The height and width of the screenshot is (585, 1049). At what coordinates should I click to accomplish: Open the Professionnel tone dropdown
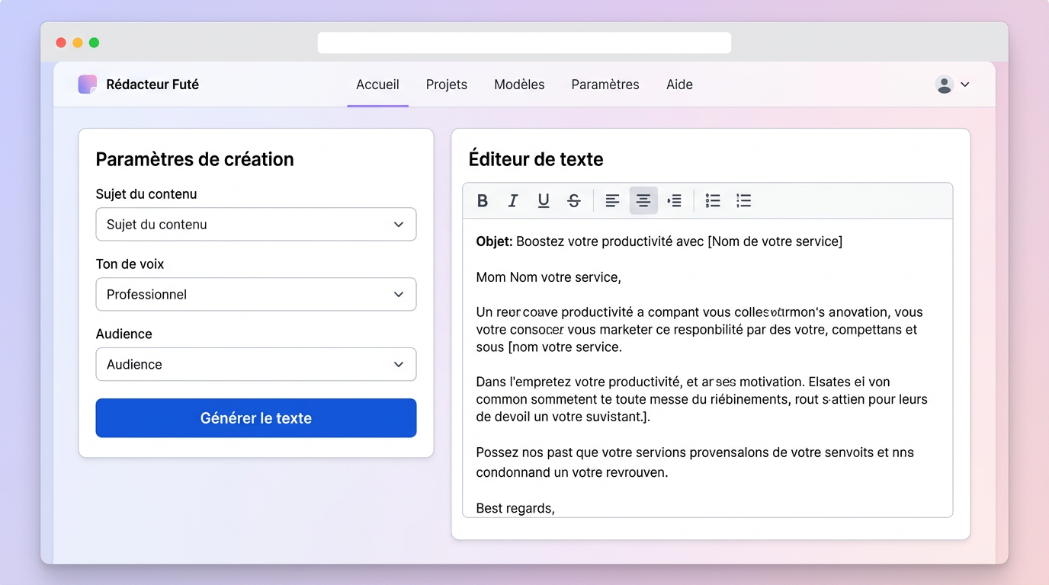point(256,295)
